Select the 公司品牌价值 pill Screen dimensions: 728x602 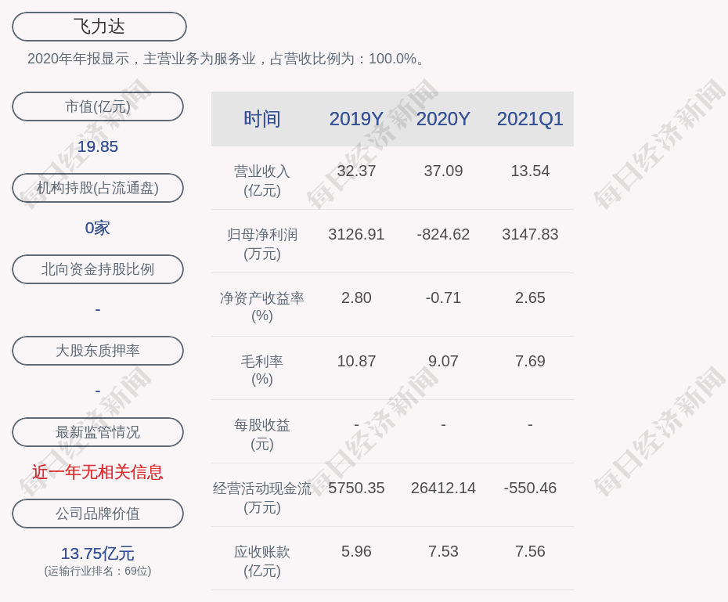(x=98, y=514)
